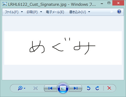
Task: Maximize the Photo Viewer window
Action: click(109, 3)
